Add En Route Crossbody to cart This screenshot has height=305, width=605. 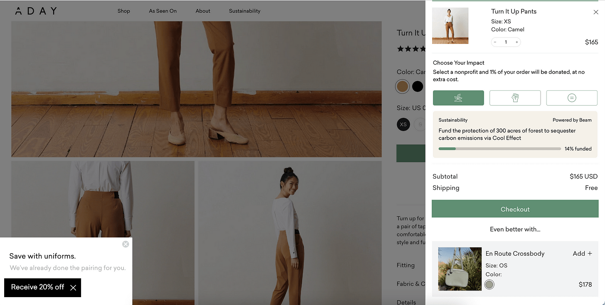click(x=582, y=254)
